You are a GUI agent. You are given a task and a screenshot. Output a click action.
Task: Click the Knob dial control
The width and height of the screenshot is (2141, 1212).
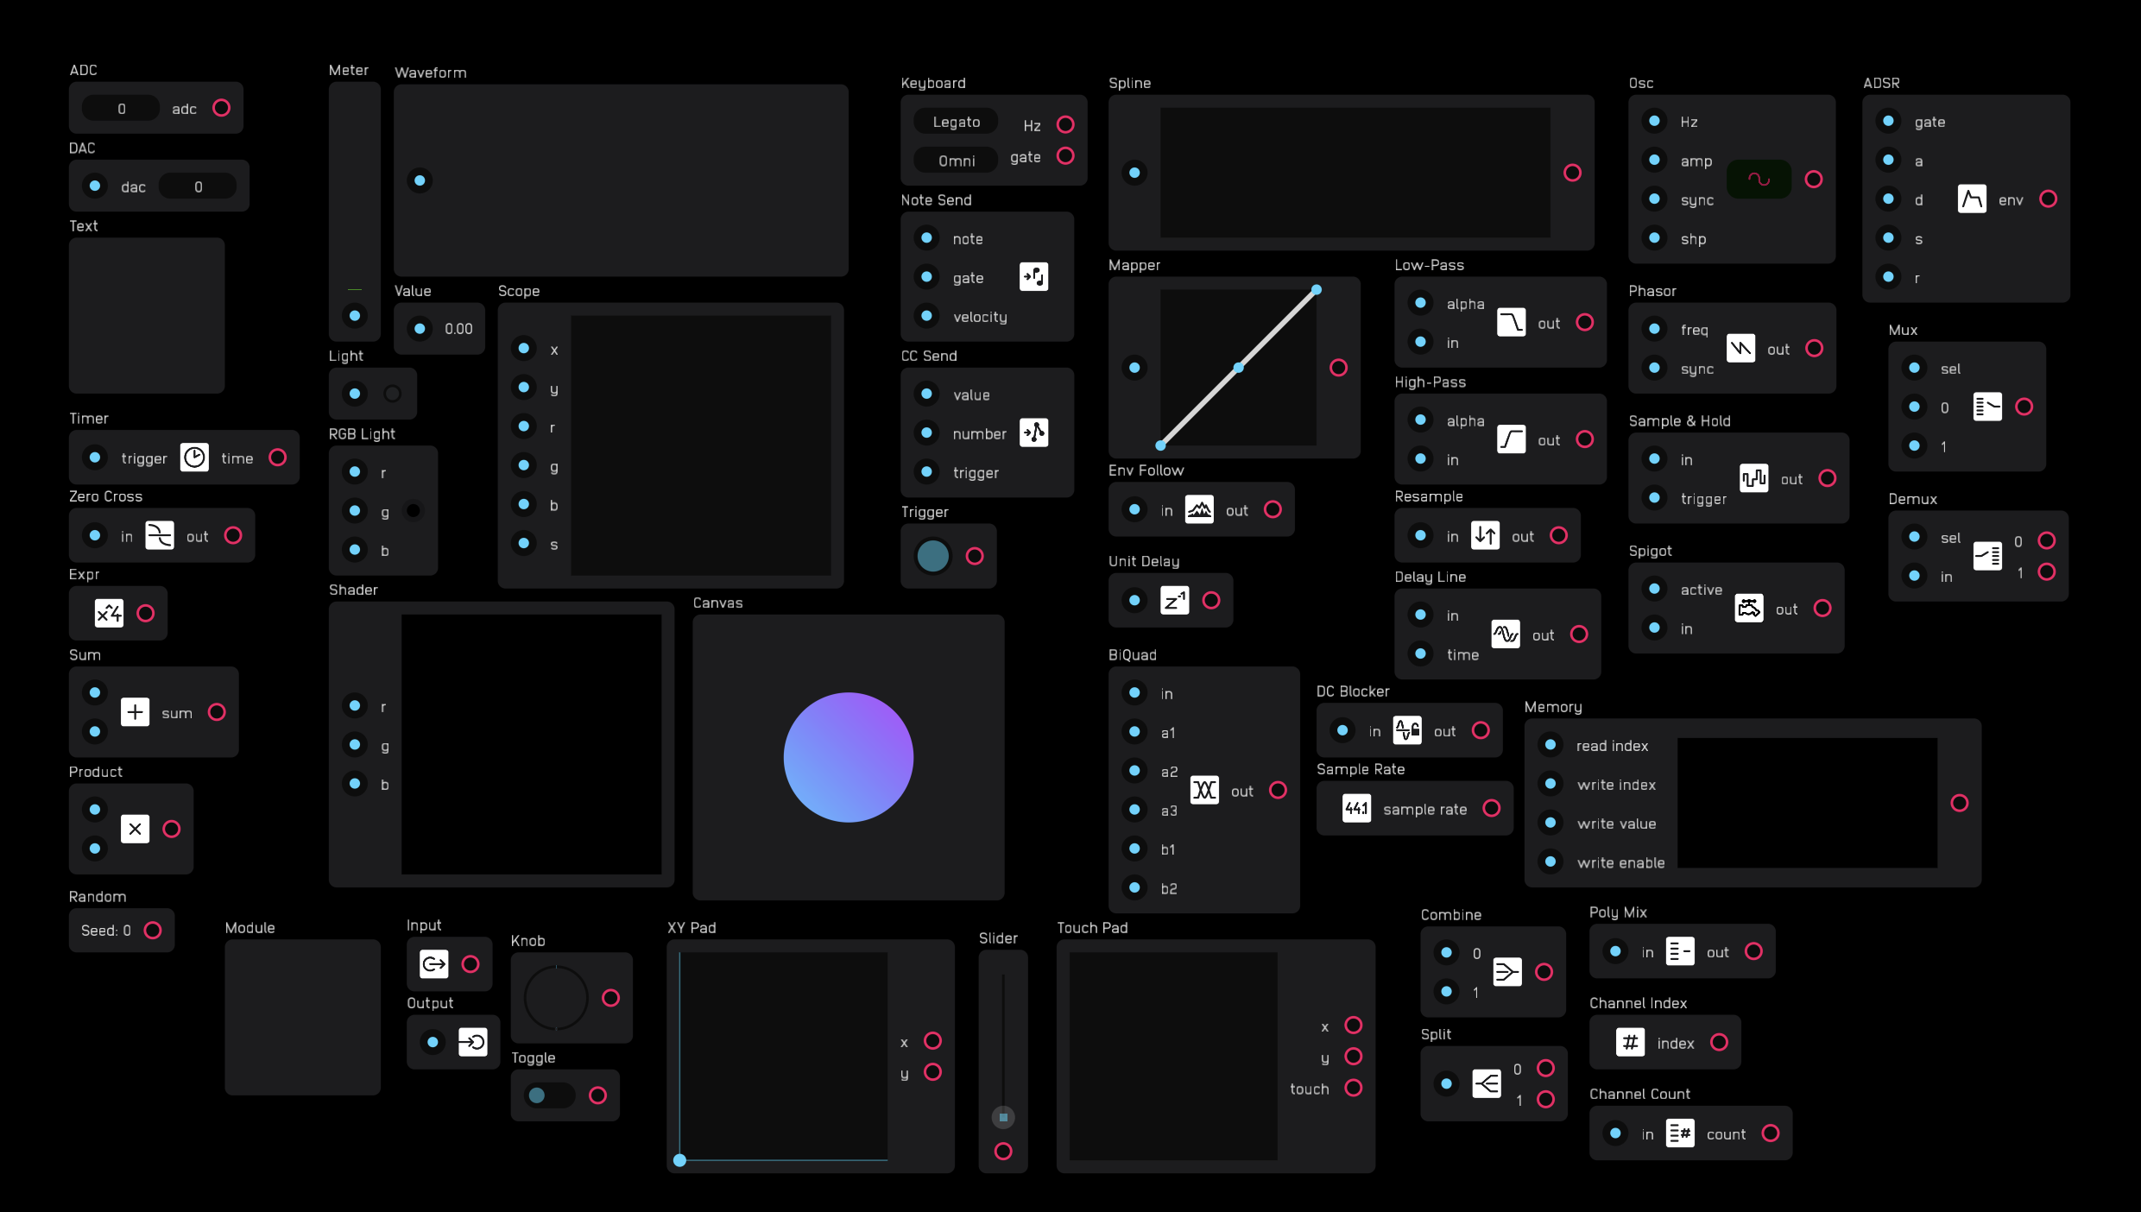556,998
